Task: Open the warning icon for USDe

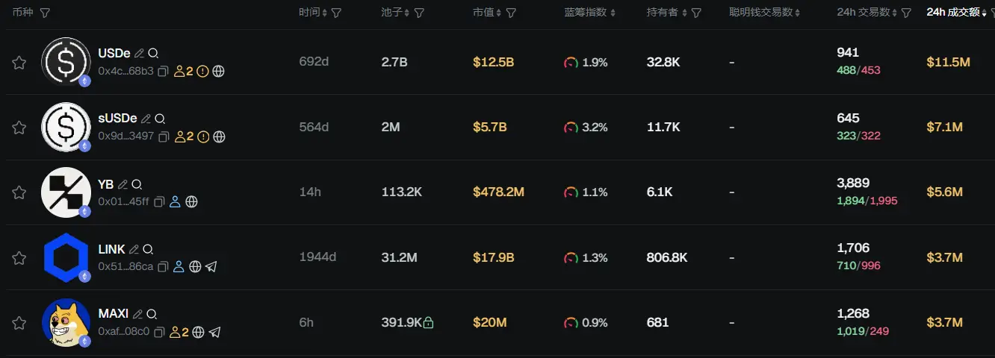Action: (202, 72)
